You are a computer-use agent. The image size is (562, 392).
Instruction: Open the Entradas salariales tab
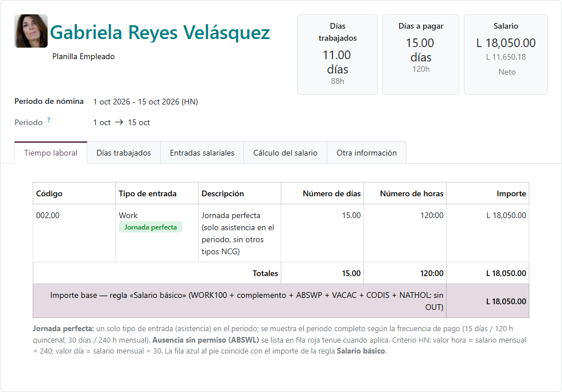tap(202, 153)
